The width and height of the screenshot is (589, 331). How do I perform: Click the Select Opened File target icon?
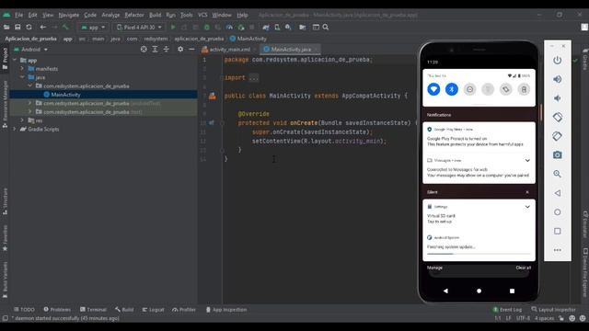[144, 49]
